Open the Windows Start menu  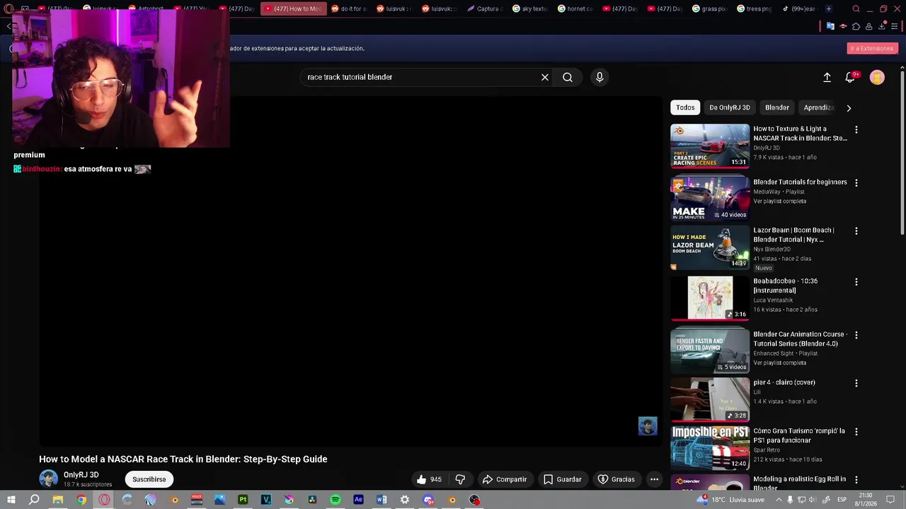click(11, 500)
